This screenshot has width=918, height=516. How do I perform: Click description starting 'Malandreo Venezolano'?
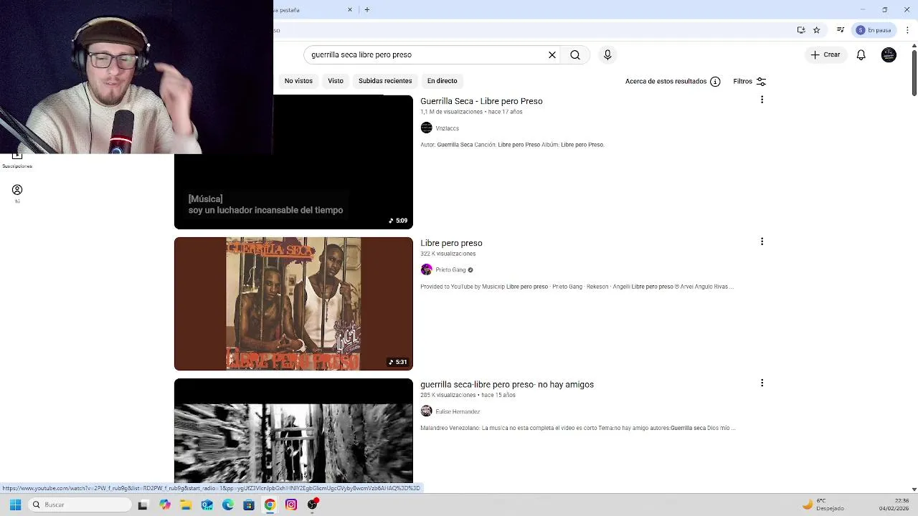click(x=578, y=429)
